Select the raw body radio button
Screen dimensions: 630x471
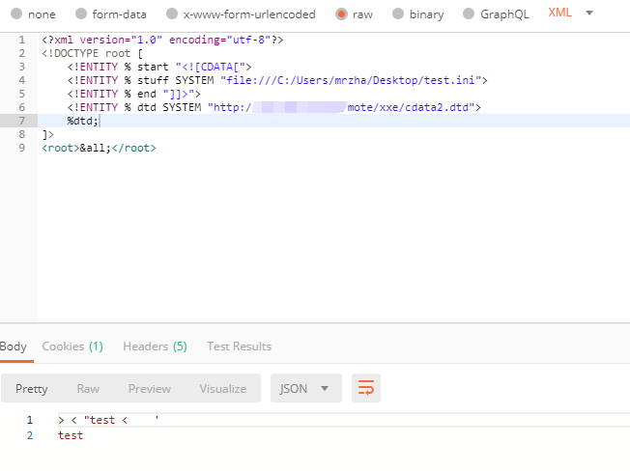click(x=341, y=14)
